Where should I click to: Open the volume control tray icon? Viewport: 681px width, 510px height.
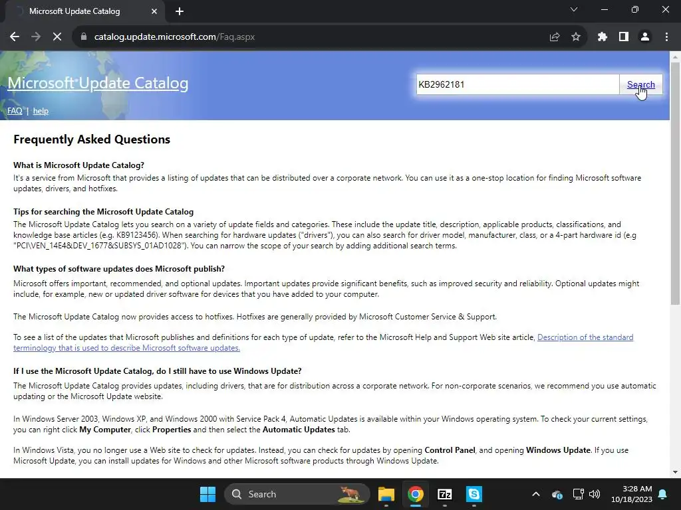(x=595, y=494)
